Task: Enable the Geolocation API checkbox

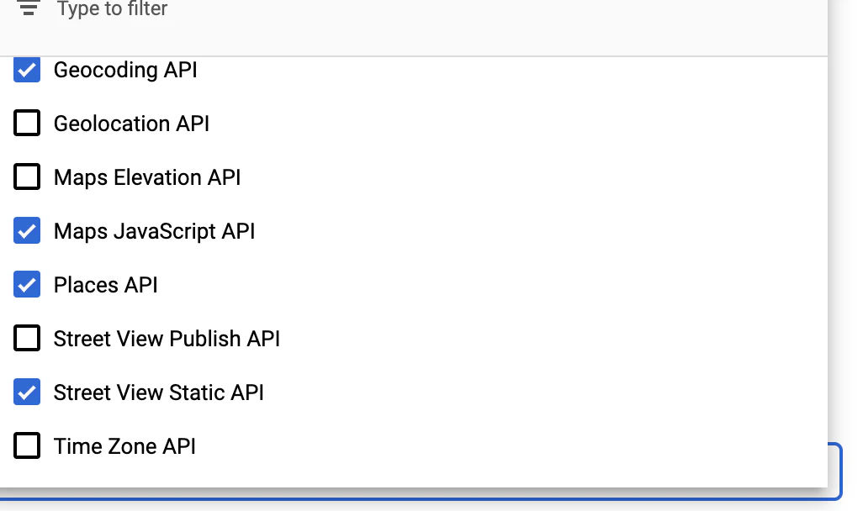Action: 27,123
